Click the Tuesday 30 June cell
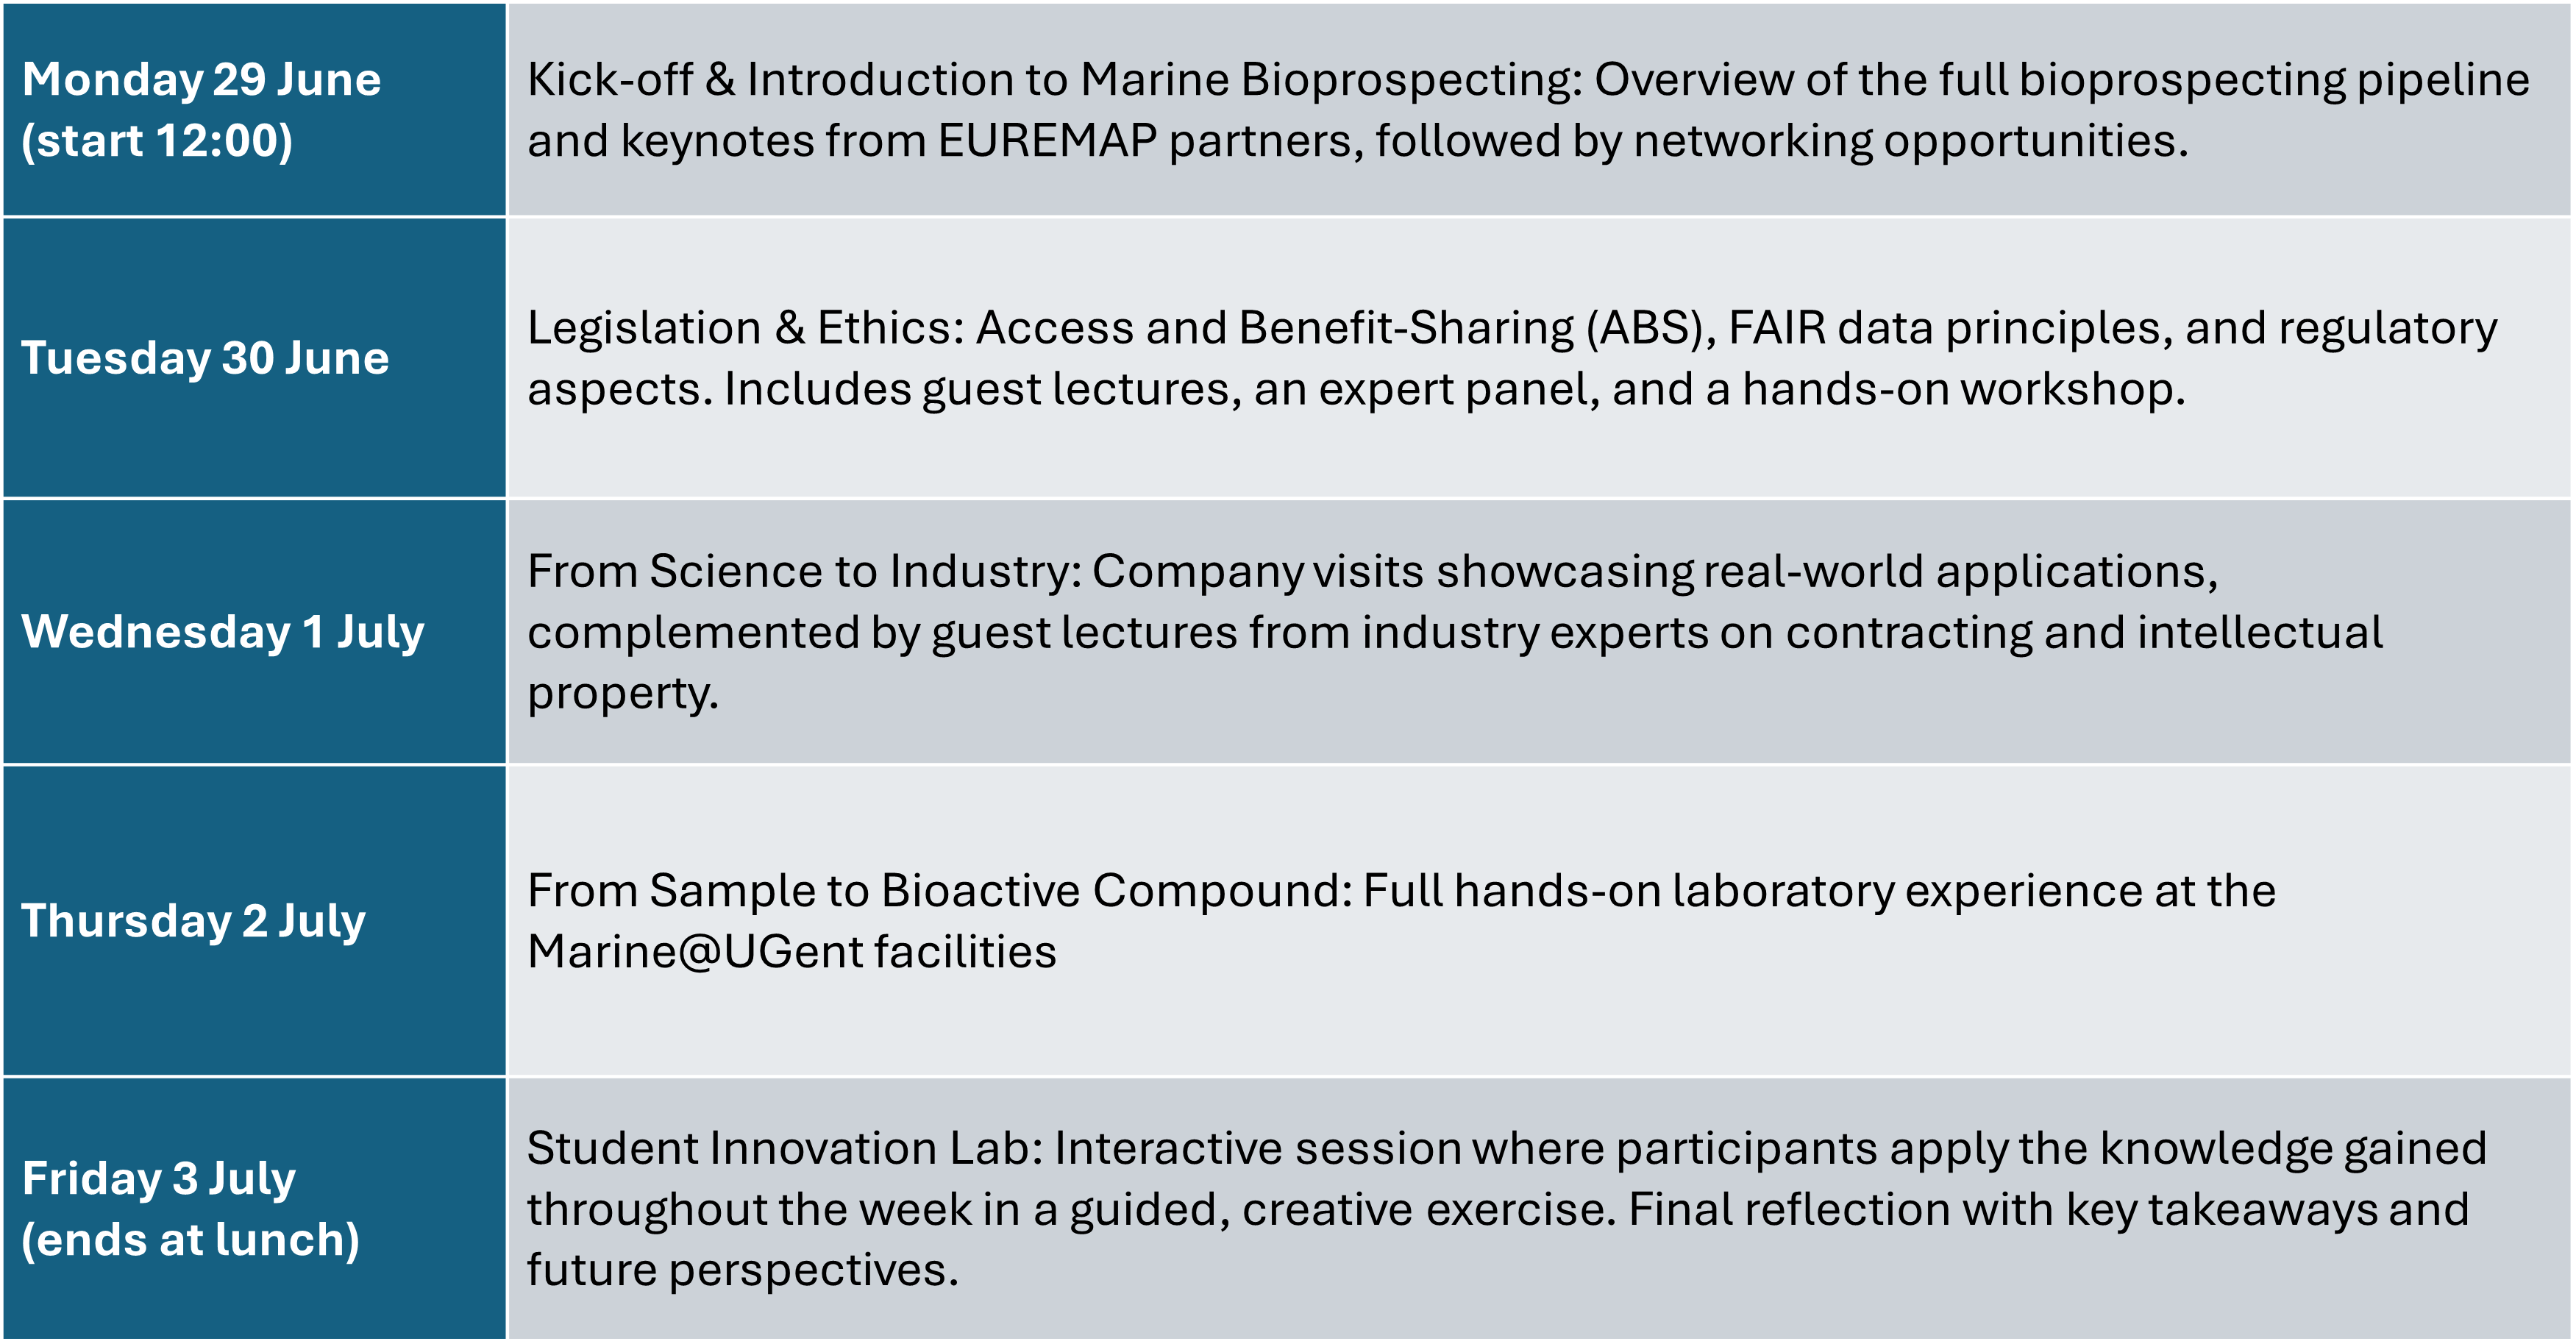Screen dimensions: 2576x1344 click(254, 358)
